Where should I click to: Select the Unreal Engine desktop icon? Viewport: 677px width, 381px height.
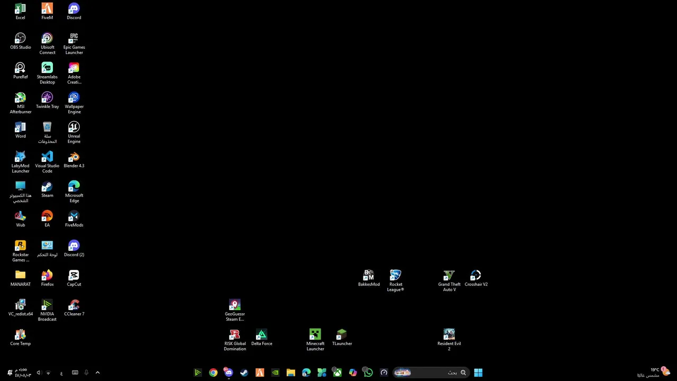74,133
